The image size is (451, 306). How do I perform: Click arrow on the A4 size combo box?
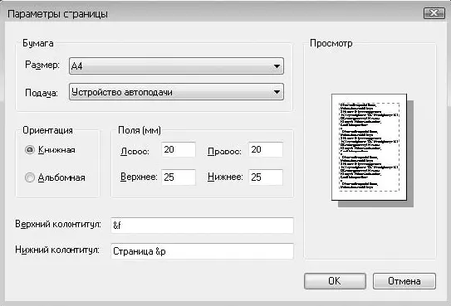(277, 66)
